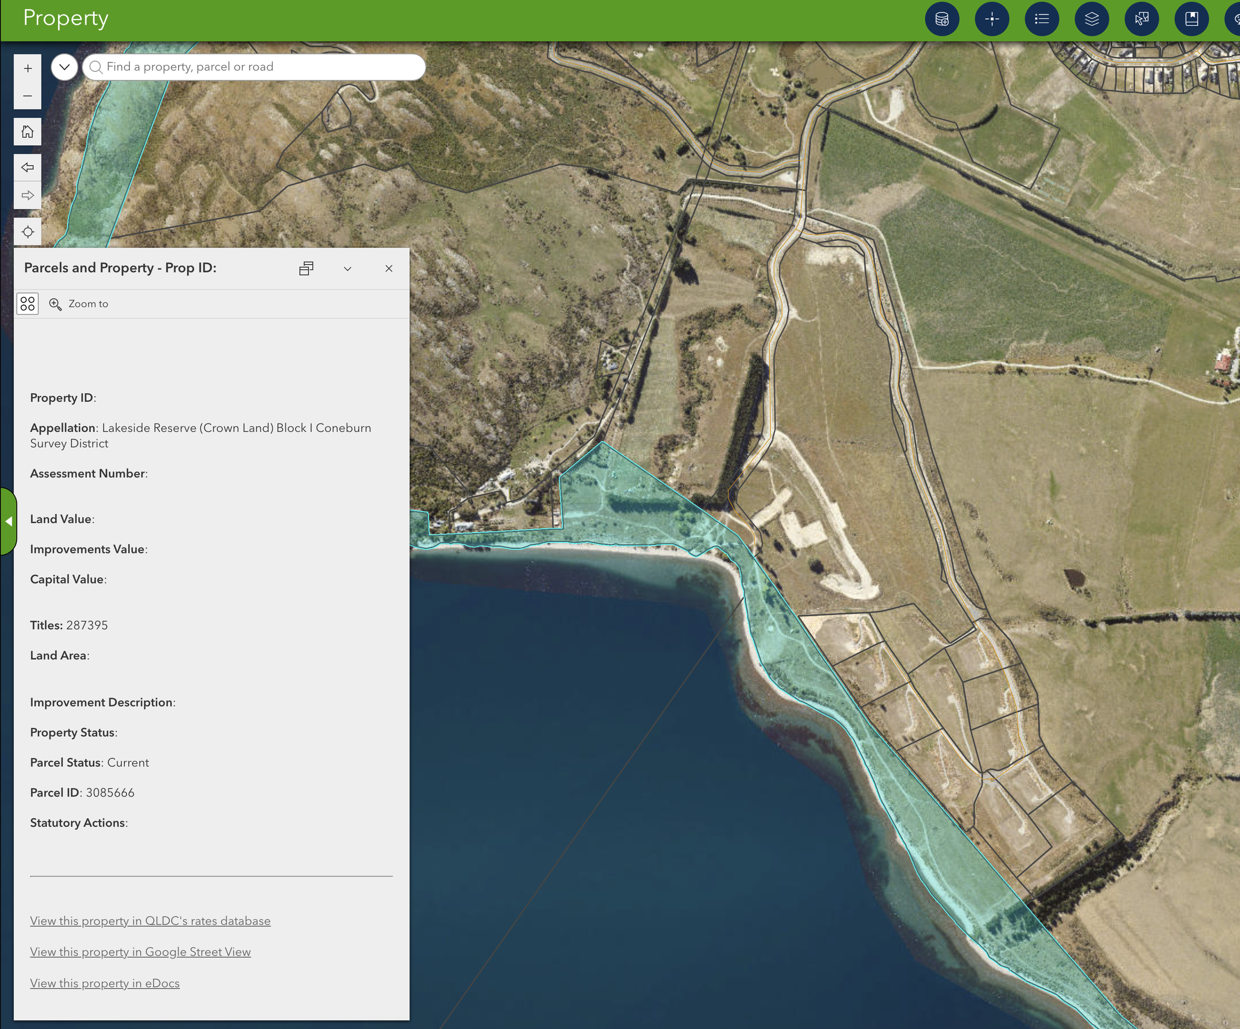Click Zoom to in the popup
This screenshot has width=1240, height=1029.
[79, 304]
